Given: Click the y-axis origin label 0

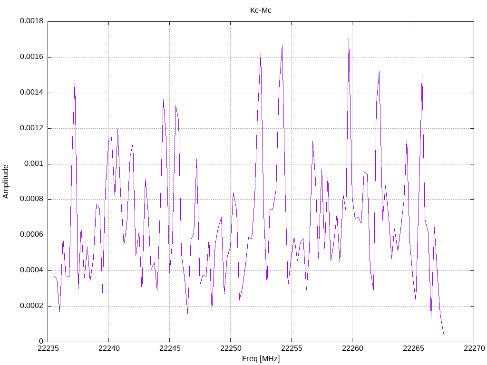Looking at the screenshot, I should 41,341.
